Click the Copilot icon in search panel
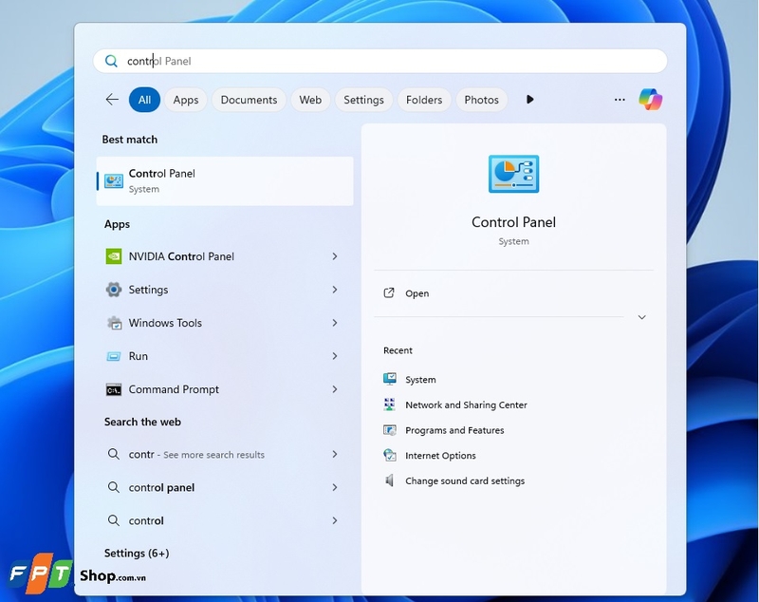This screenshot has height=602, width=759. (650, 100)
